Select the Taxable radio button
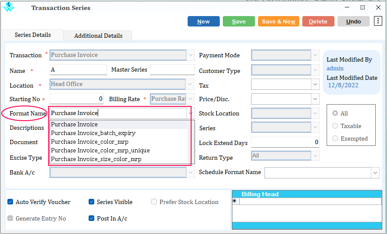This screenshot has height=234, width=387. [x=335, y=126]
